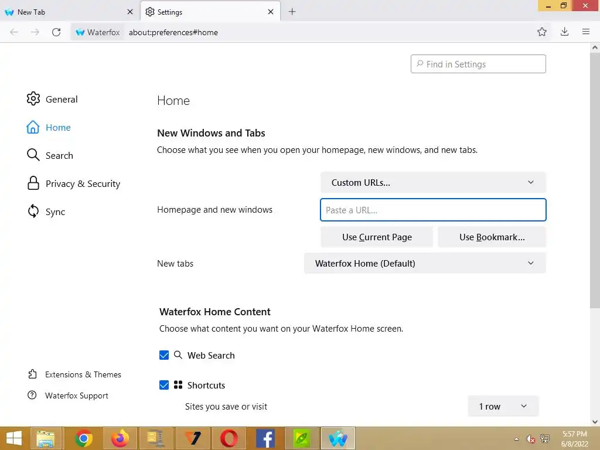Close the Settings tab
The image size is (600, 450).
[271, 12]
